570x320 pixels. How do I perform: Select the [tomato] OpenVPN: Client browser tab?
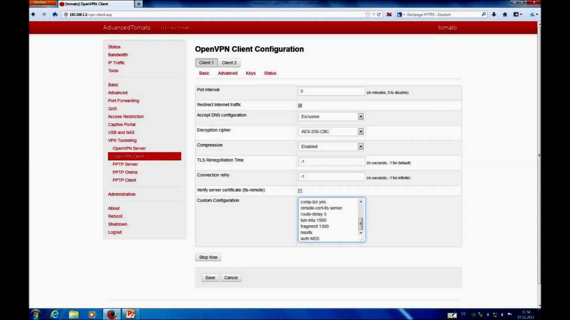tap(96, 4)
